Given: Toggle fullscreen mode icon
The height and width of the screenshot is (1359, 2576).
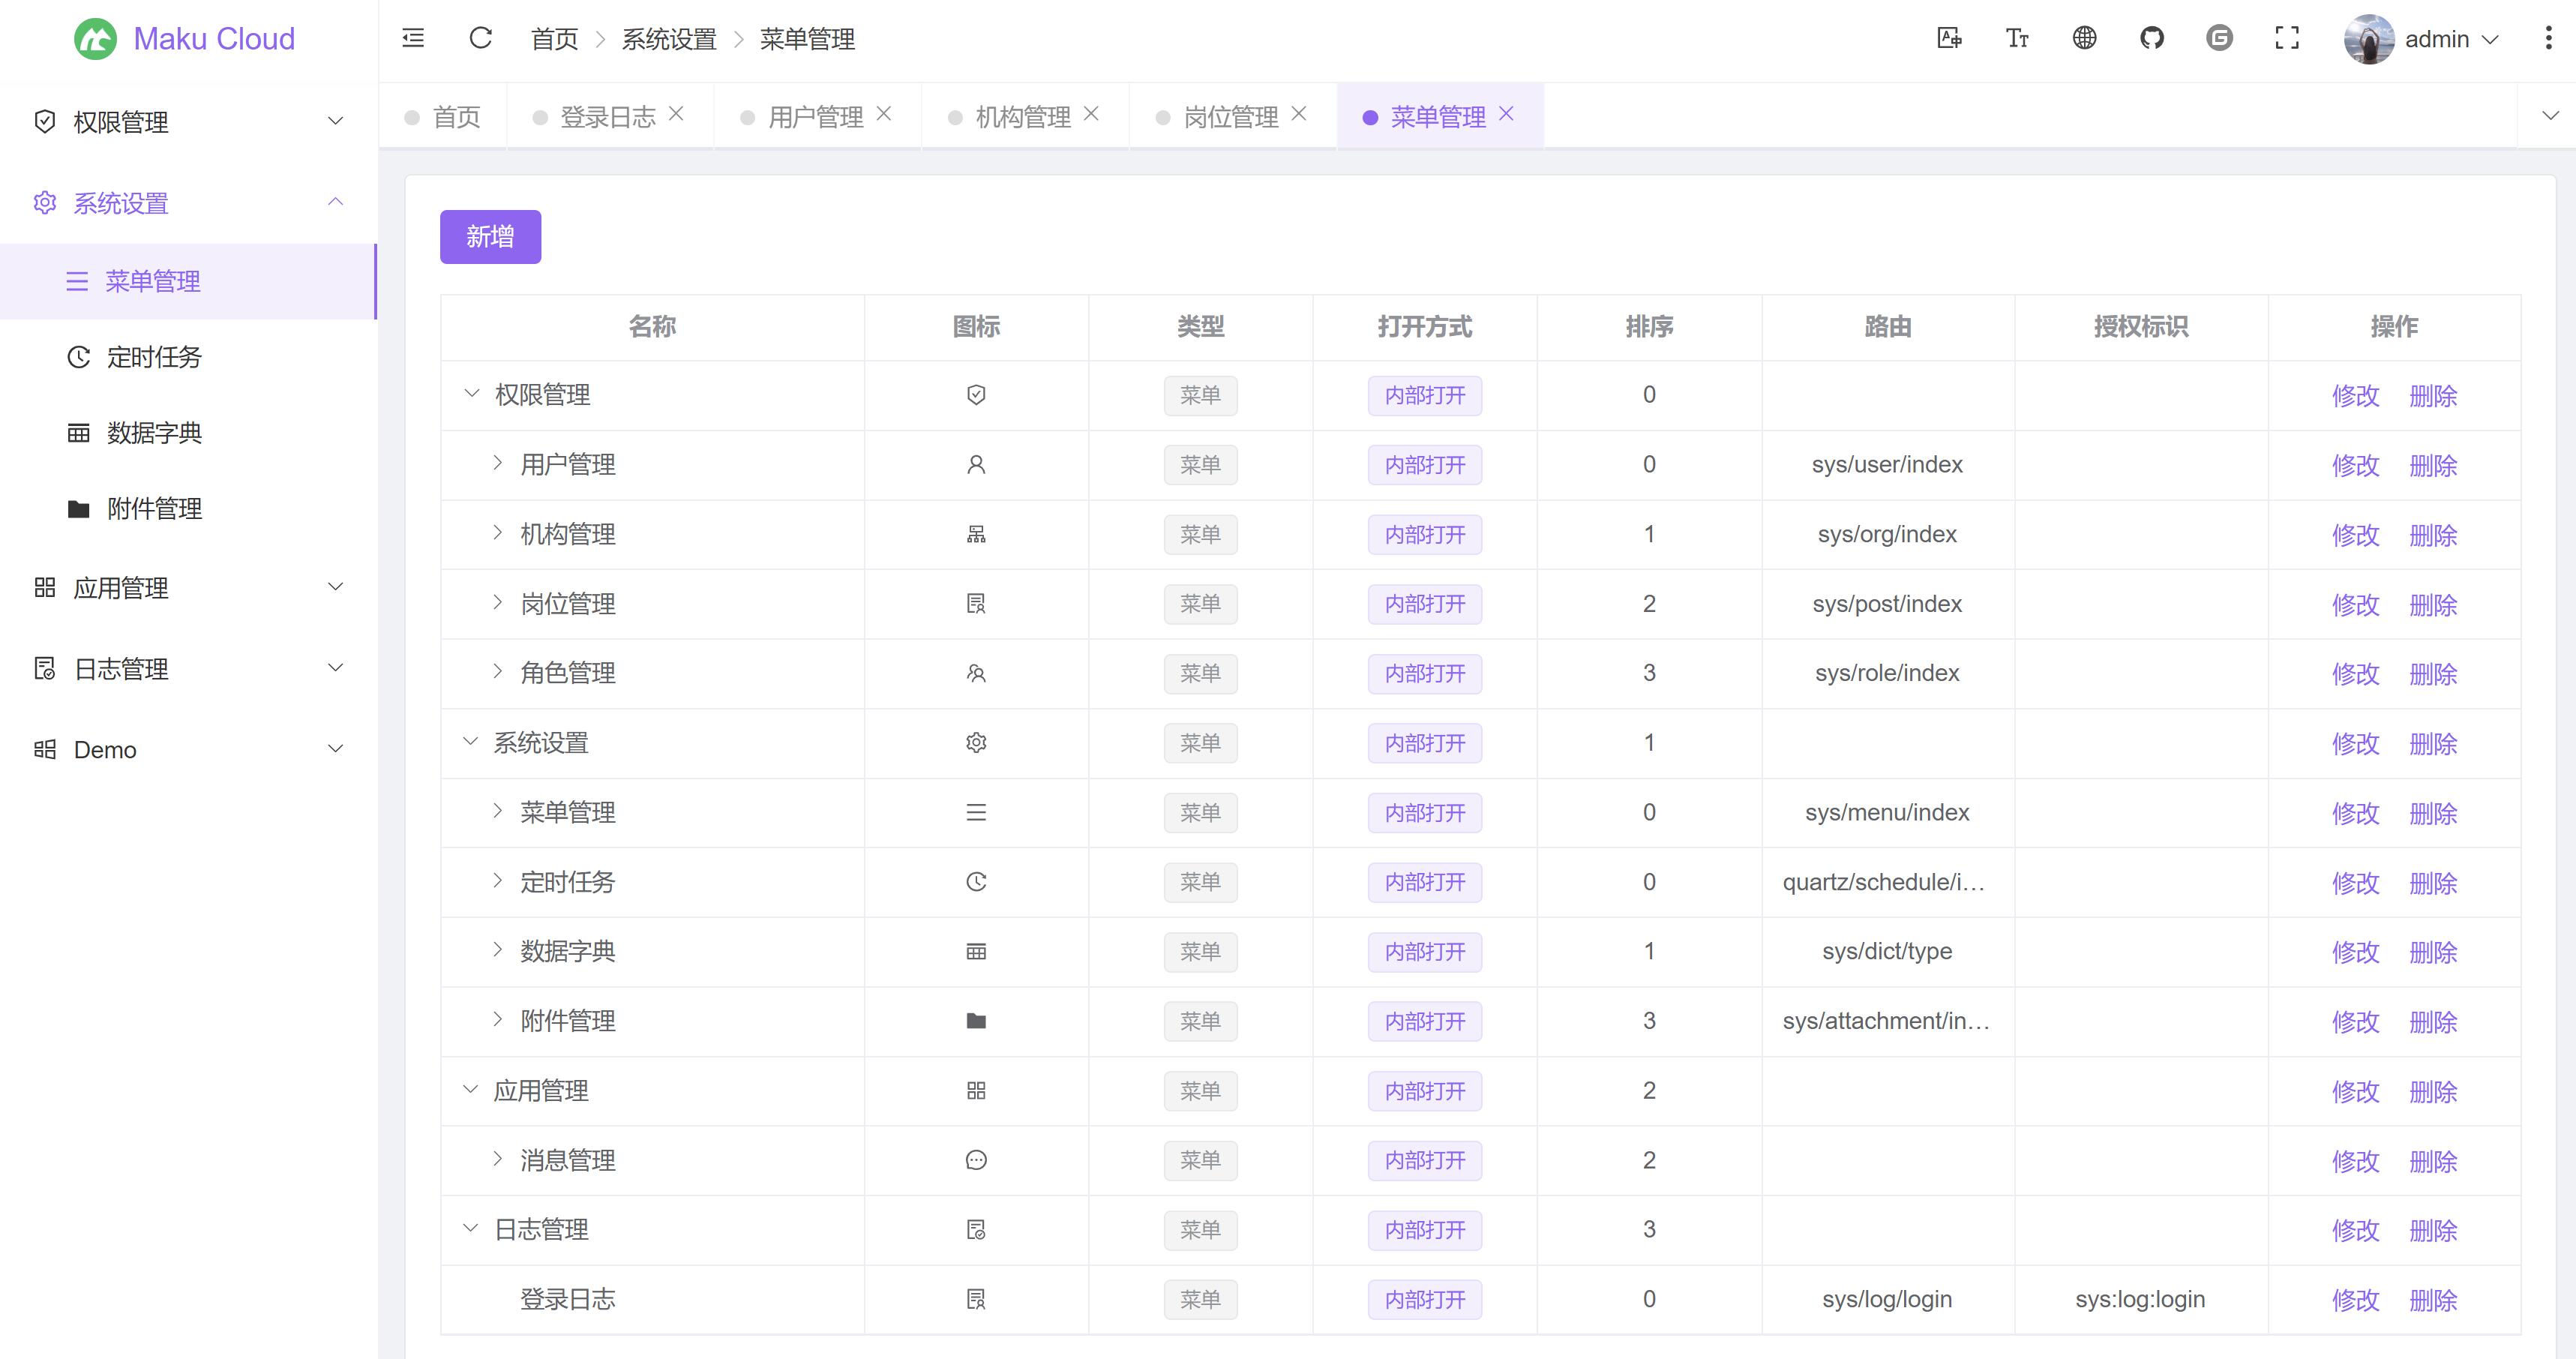Looking at the screenshot, I should click(2287, 39).
